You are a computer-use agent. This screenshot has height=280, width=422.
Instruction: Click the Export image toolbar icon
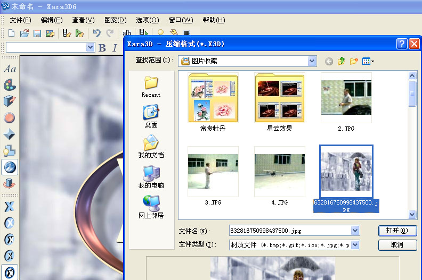(x=50, y=33)
